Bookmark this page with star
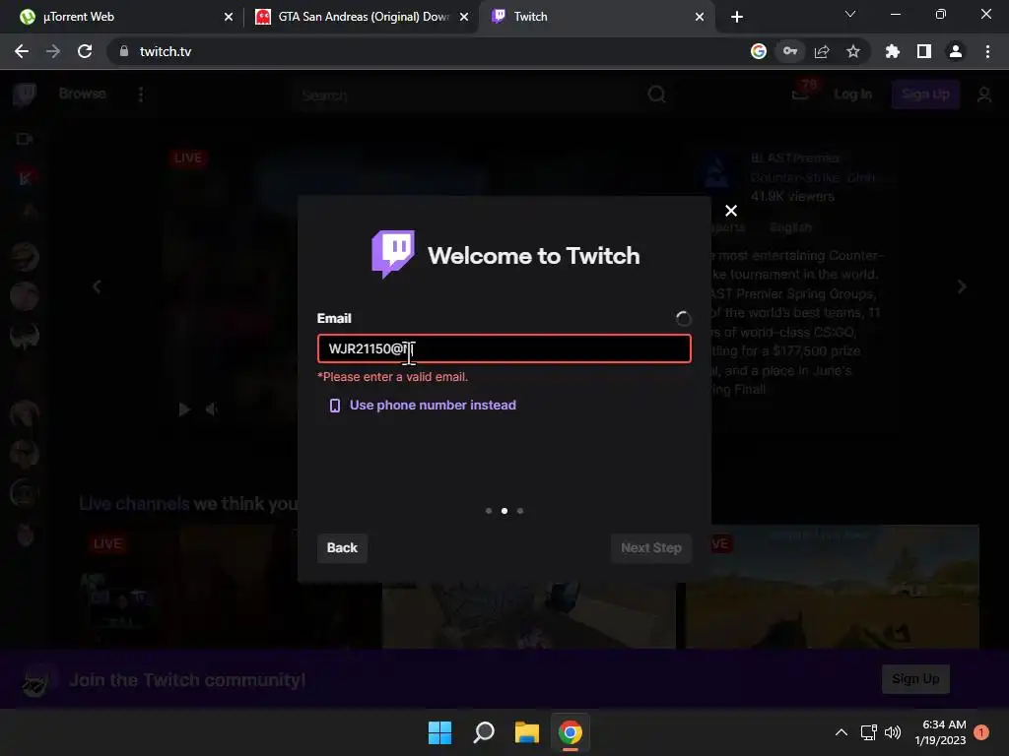 pos(853,51)
